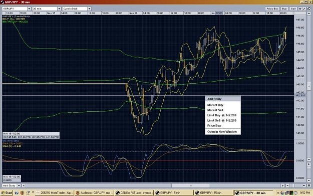Click the M-shaped chart tool icon

click(300, 9)
